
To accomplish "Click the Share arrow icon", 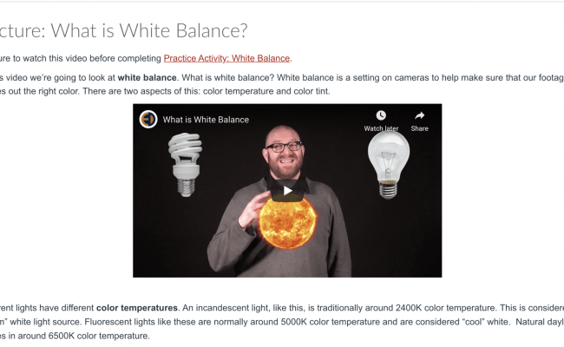I will tap(419, 115).
